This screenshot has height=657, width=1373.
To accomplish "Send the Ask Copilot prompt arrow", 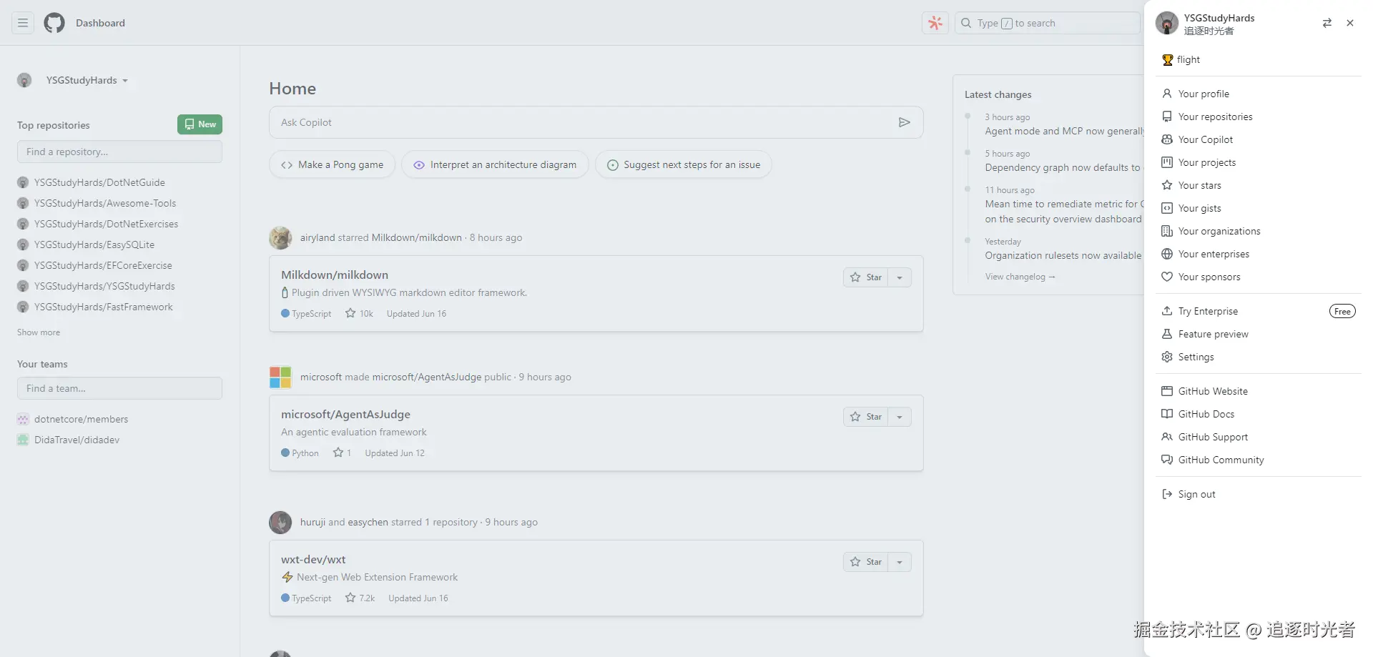I will [x=905, y=122].
